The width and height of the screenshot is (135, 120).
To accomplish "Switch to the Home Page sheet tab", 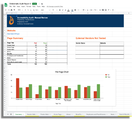I will (x=57, y=114).
